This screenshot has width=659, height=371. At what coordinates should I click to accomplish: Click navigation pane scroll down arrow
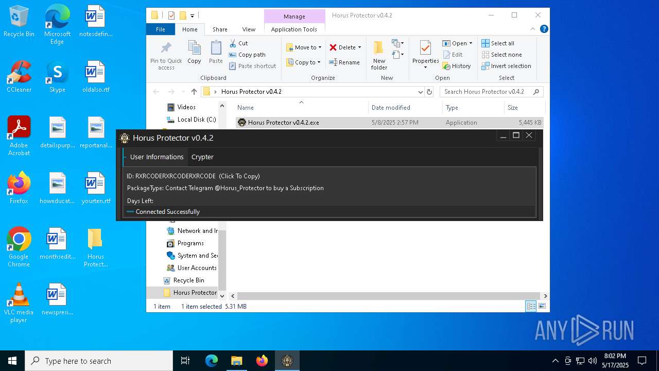222,296
